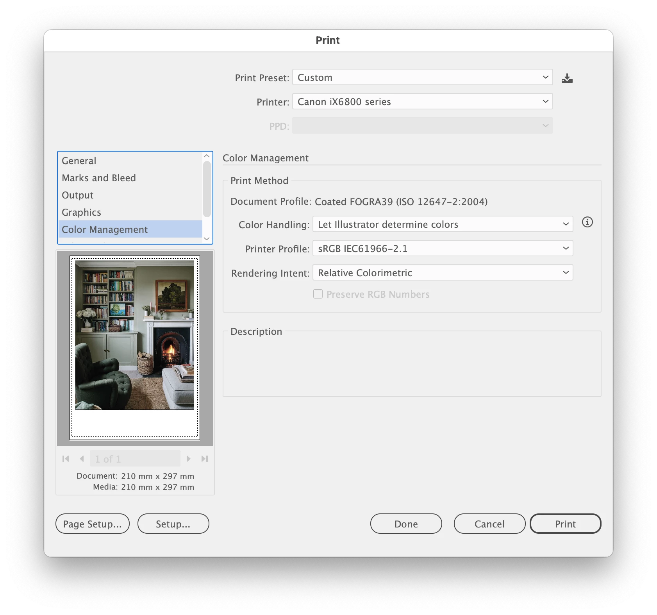Toggle Preserve RGB Numbers checkbox
Viewport: 657px width, 615px height.
pos(318,294)
